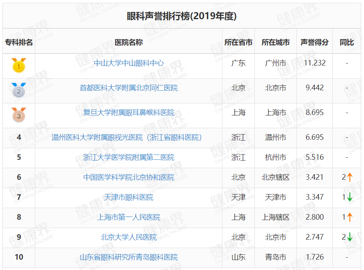Image resolution: width=364 pixels, height=270 pixels.
Task: Open the 复旦大学附属眼耳鼻喉科医院 link
Action: click(128, 113)
